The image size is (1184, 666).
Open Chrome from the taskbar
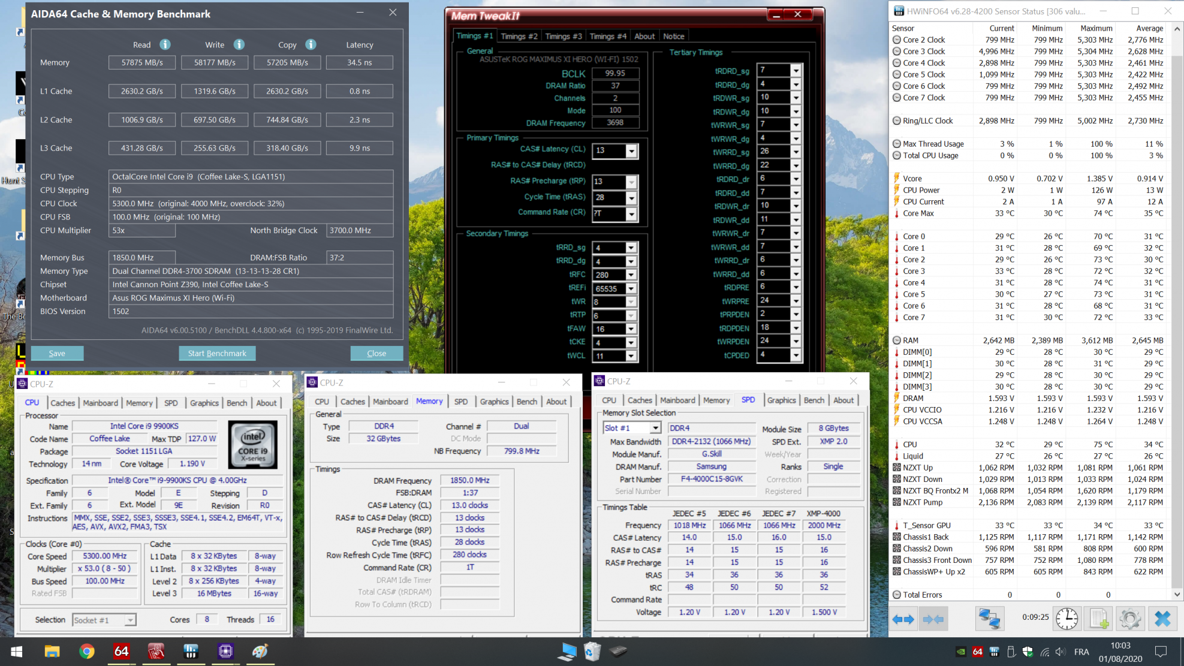(87, 651)
